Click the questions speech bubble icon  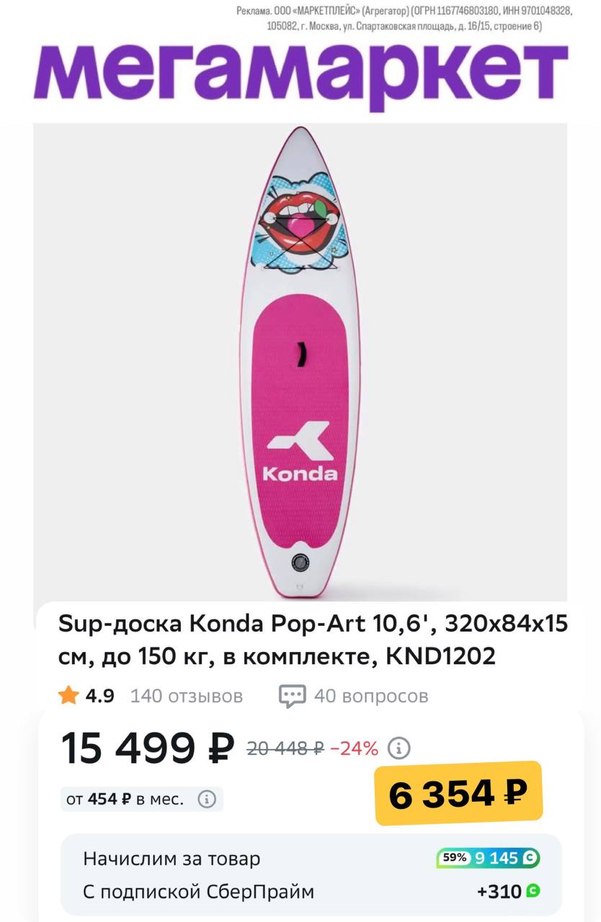pyautogui.click(x=292, y=696)
